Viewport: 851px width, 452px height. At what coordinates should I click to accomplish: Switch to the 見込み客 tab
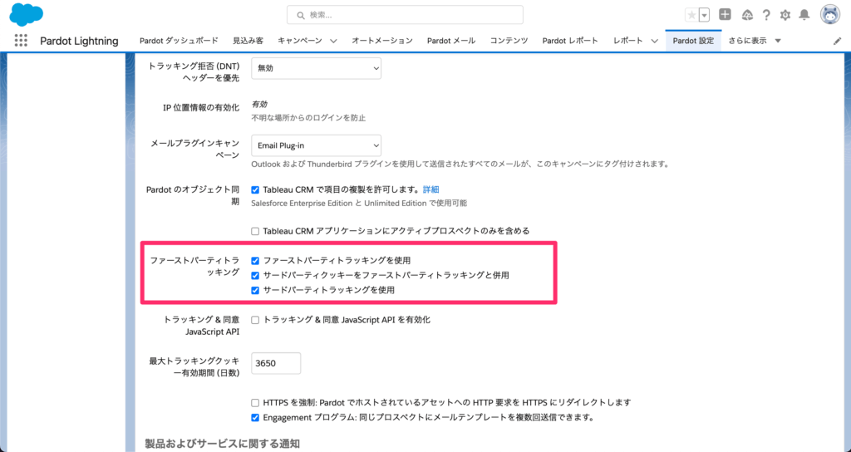pyautogui.click(x=248, y=41)
